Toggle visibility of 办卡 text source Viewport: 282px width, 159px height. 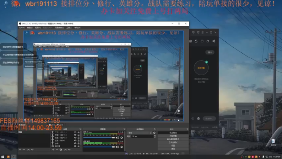pyautogui.click(x=75, y=143)
